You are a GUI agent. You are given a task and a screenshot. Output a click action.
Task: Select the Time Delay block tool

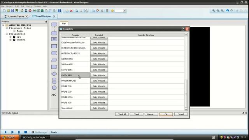tap(54, 67)
